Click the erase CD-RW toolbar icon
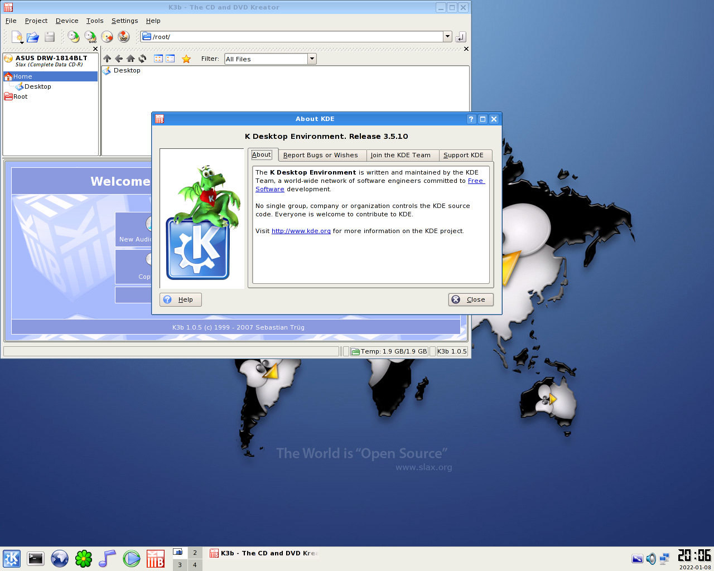This screenshot has width=714, height=571. click(x=107, y=37)
